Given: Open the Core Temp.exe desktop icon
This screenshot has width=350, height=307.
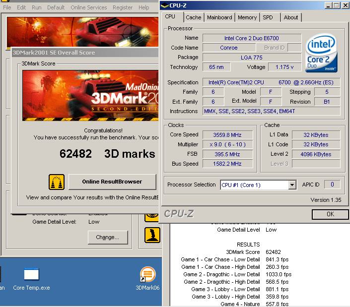Looking at the screenshot, I should coord(31,279).
